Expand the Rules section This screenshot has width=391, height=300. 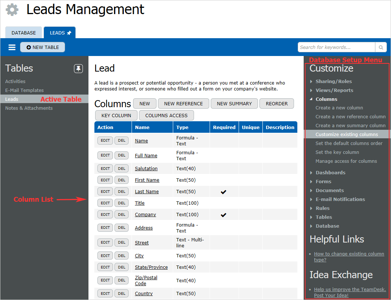click(322, 208)
